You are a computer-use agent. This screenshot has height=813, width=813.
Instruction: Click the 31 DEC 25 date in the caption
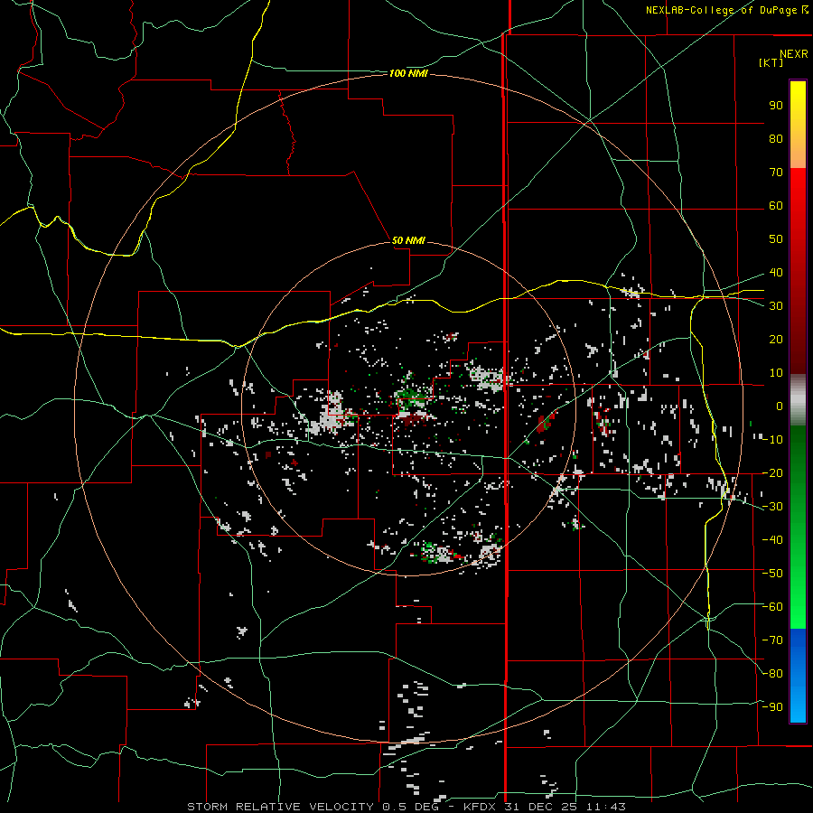click(x=541, y=807)
